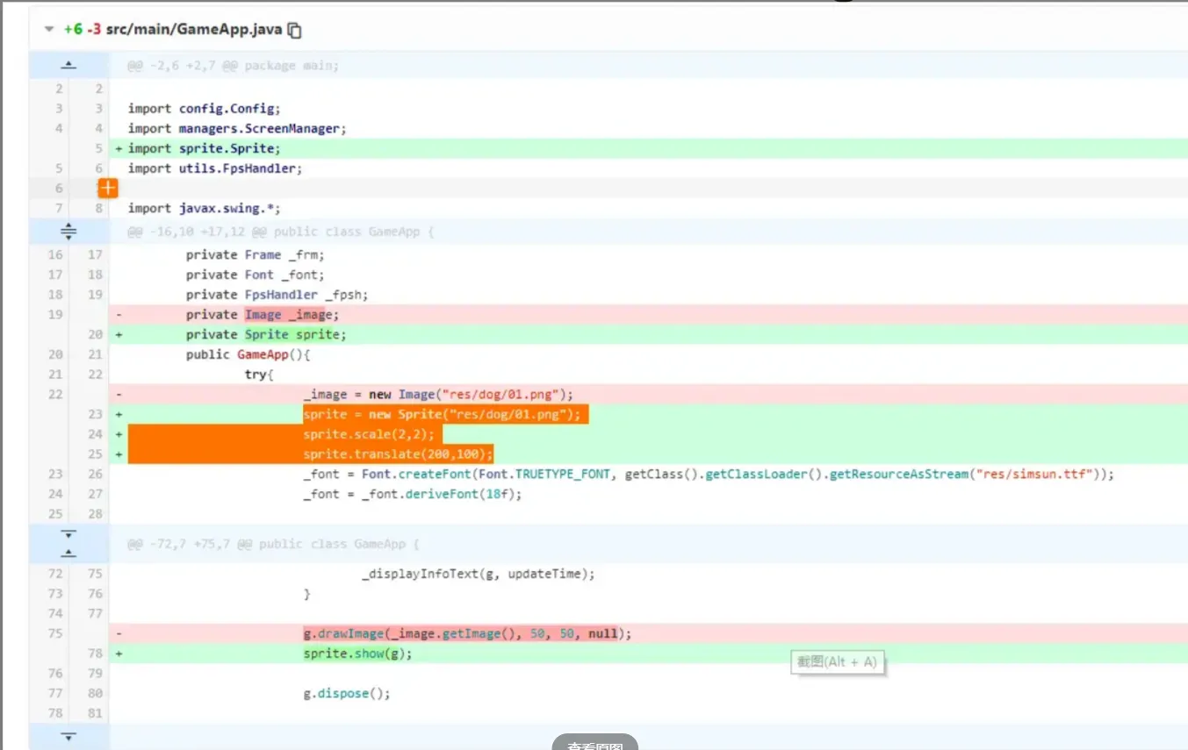Click the line 'private Font _font;'
Viewport: 1188px width, 750px height.
coord(255,275)
